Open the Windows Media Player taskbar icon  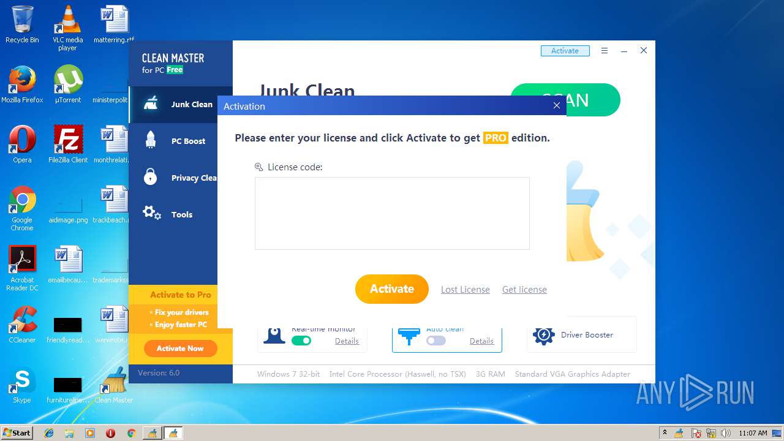(x=90, y=433)
